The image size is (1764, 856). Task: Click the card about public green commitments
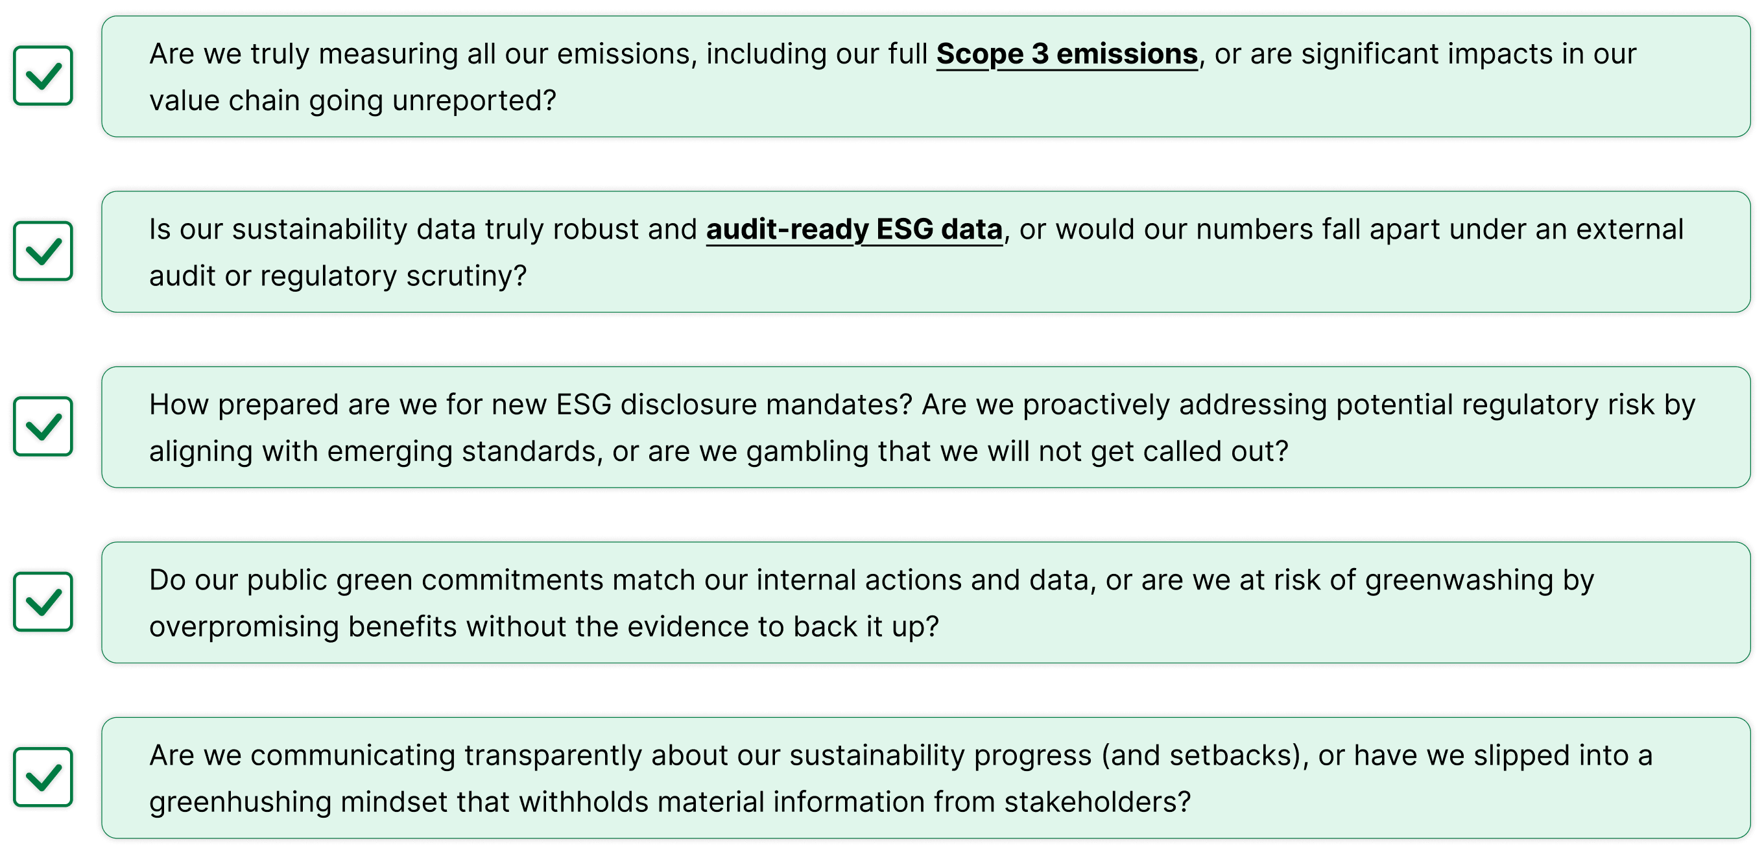click(x=926, y=602)
